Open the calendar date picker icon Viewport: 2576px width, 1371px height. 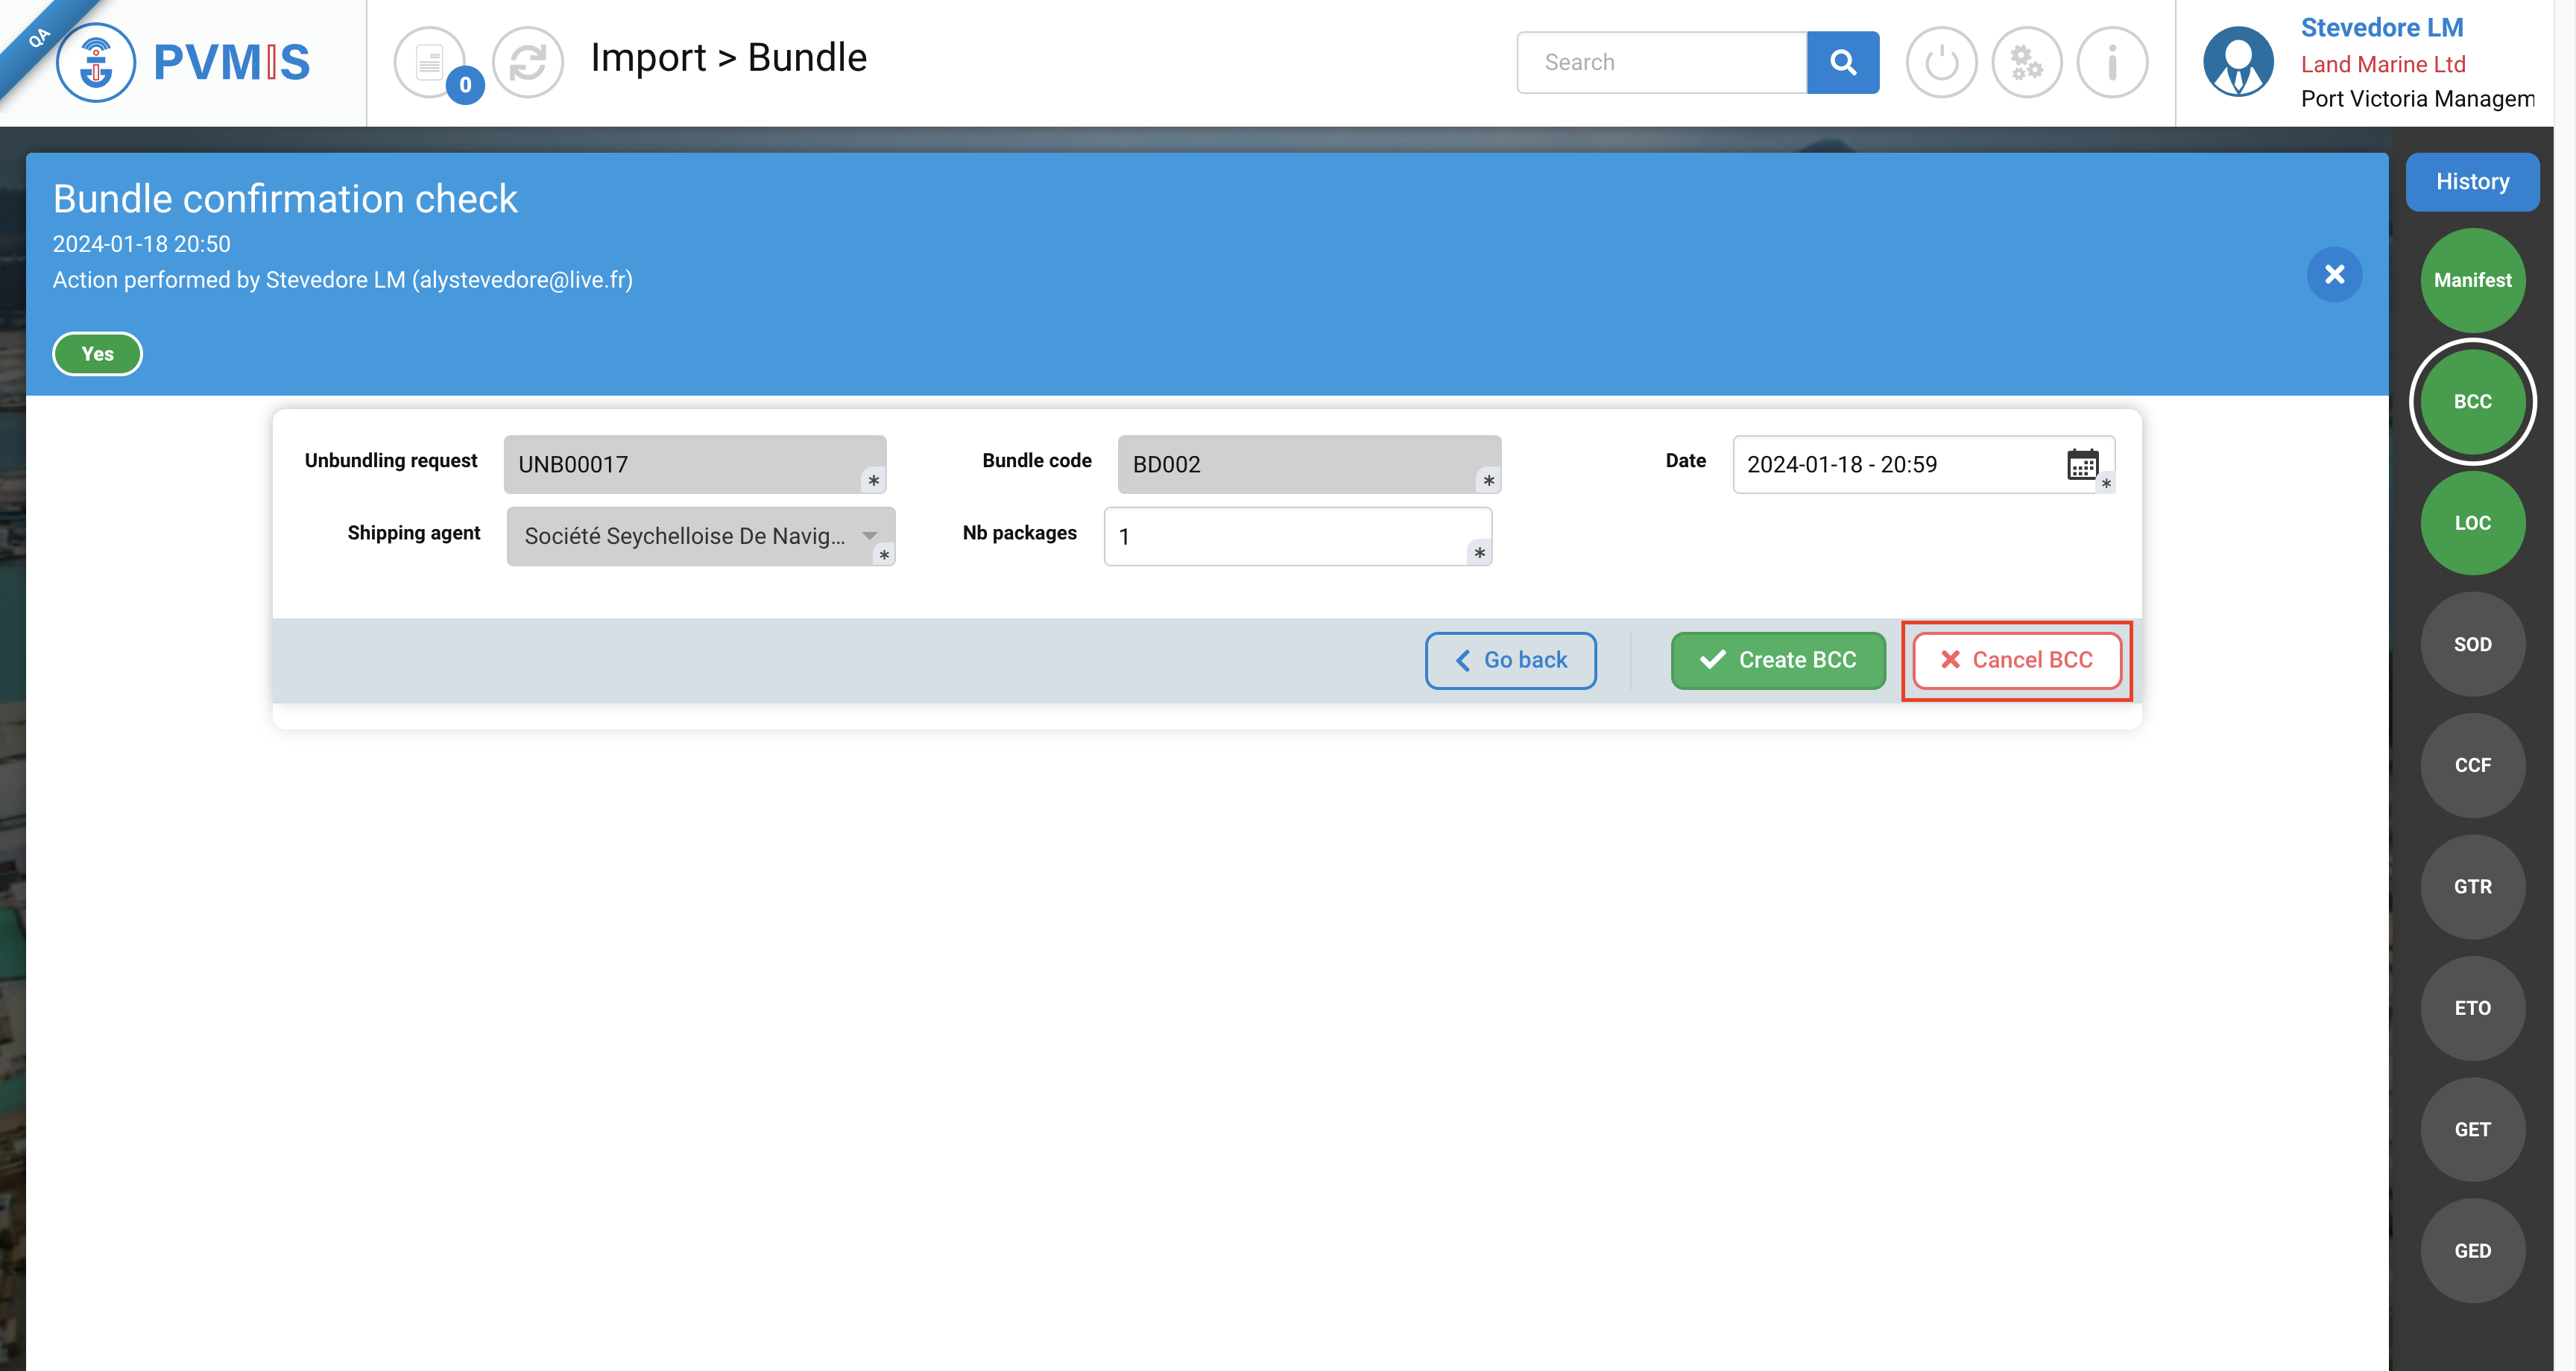pos(2082,464)
